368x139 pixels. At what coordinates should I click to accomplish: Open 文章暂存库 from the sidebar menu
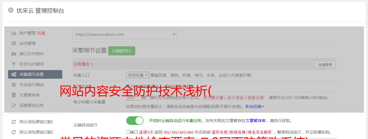(x=30, y=95)
